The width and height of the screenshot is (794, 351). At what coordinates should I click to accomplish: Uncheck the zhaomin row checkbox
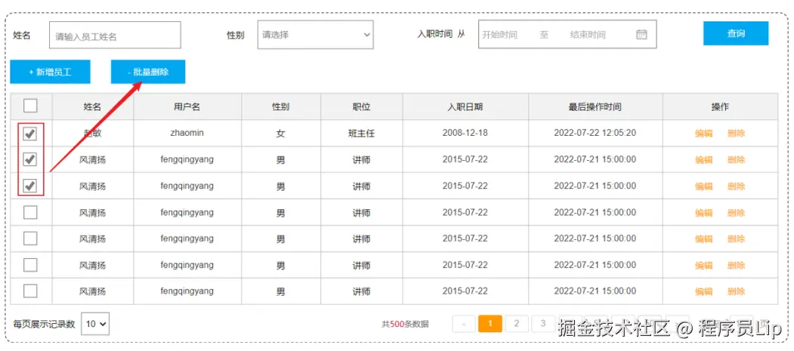[x=30, y=134]
